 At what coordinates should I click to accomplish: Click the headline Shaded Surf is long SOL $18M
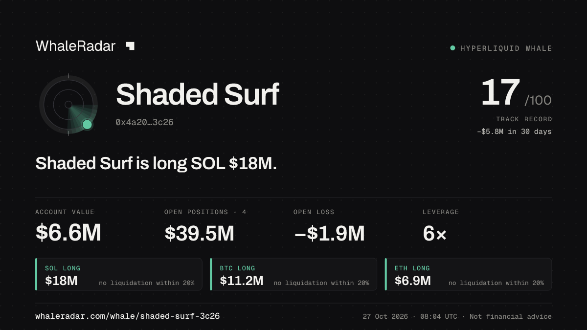156,163
